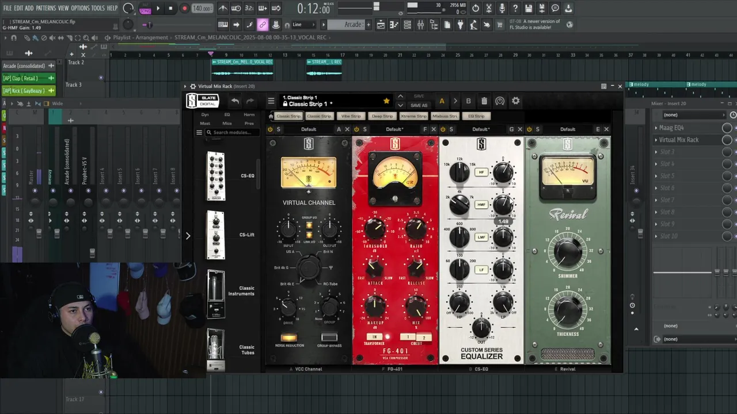The height and width of the screenshot is (414, 737).
Task: Click the microphone one-click recording icon
Action: (x=502, y=8)
